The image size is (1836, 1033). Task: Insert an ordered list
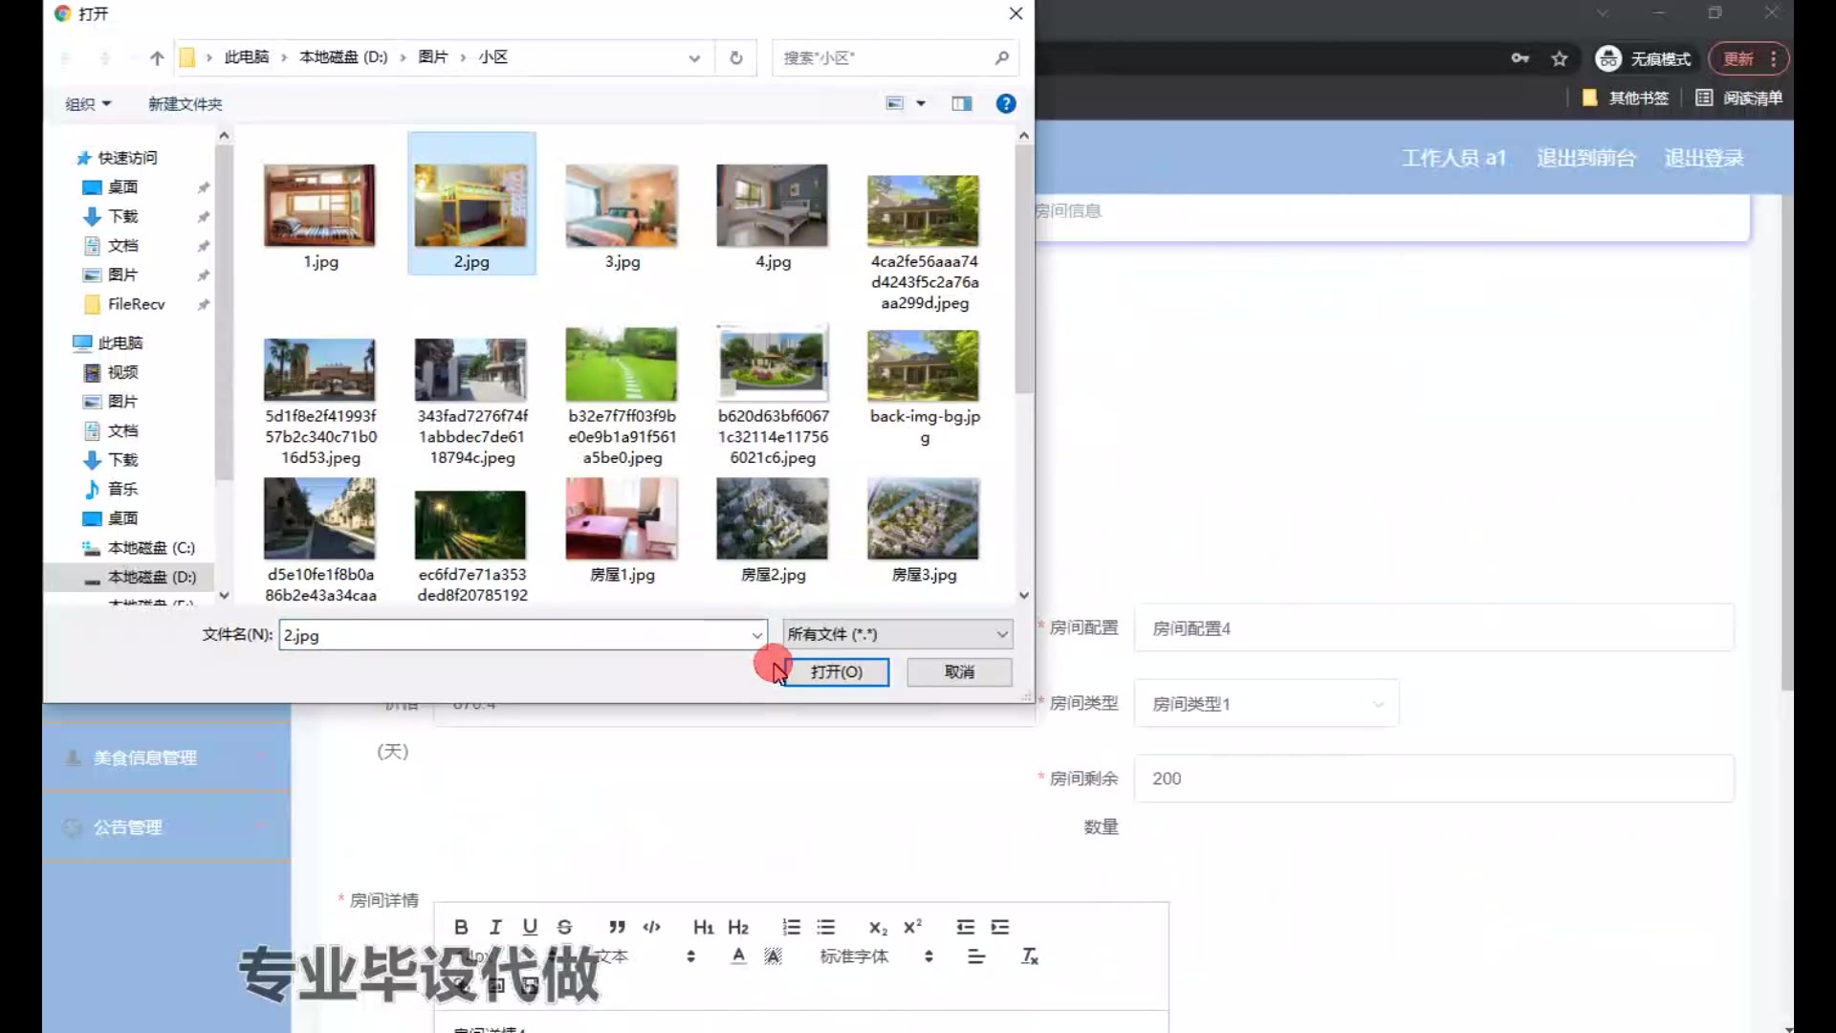tap(791, 927)
